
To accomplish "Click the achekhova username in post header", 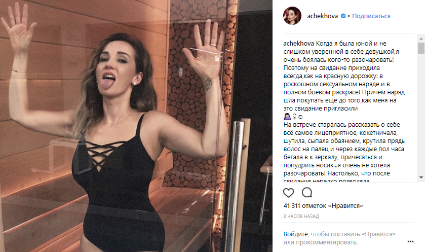I will tap(322, 16).
